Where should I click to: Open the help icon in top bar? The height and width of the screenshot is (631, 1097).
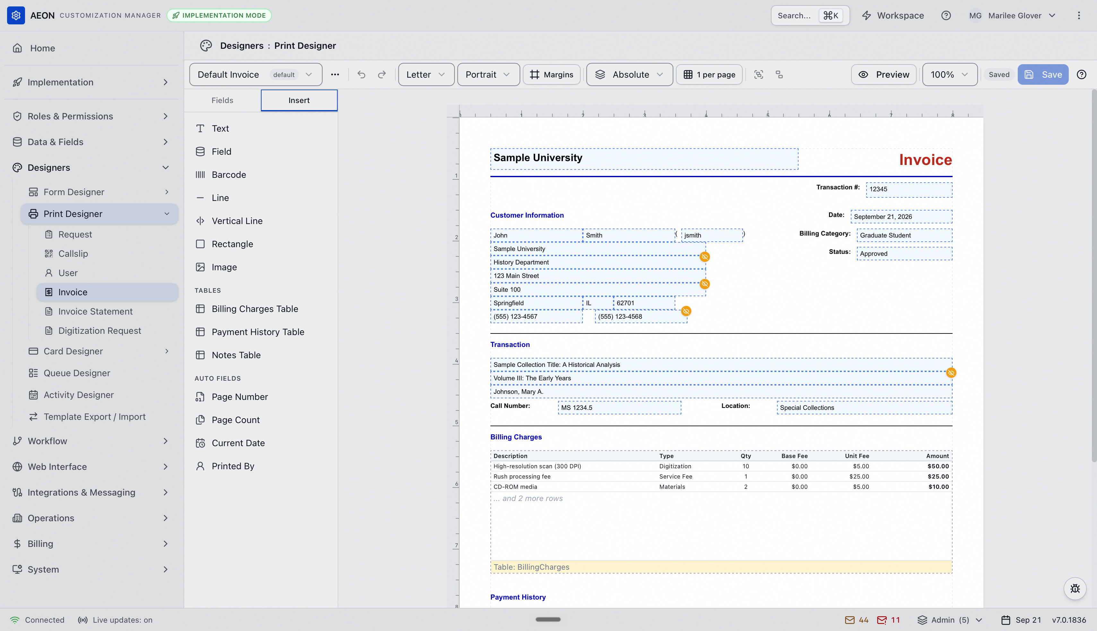pyautogui.click(x=946, y=16)
